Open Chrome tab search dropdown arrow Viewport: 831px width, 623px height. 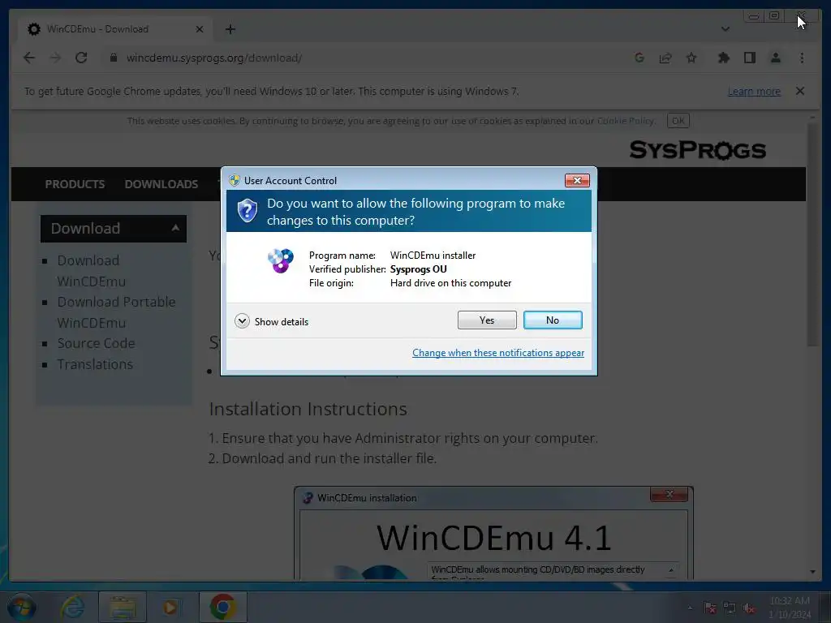click(x=725, y=29)
